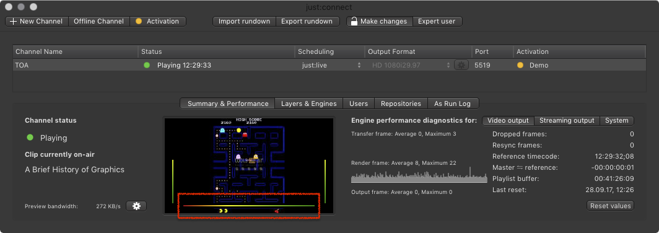Click the Pac-Man preview thumbnail
The height and width of the screenshot is (233, 659).
click(249, 165)
